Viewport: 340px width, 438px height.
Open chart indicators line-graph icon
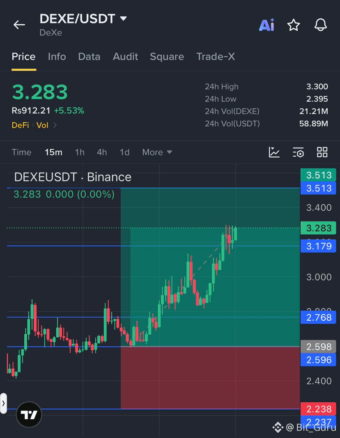[274, 152]
